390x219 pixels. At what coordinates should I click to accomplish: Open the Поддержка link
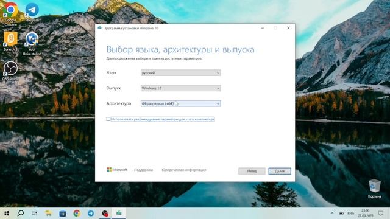(144, 170)
